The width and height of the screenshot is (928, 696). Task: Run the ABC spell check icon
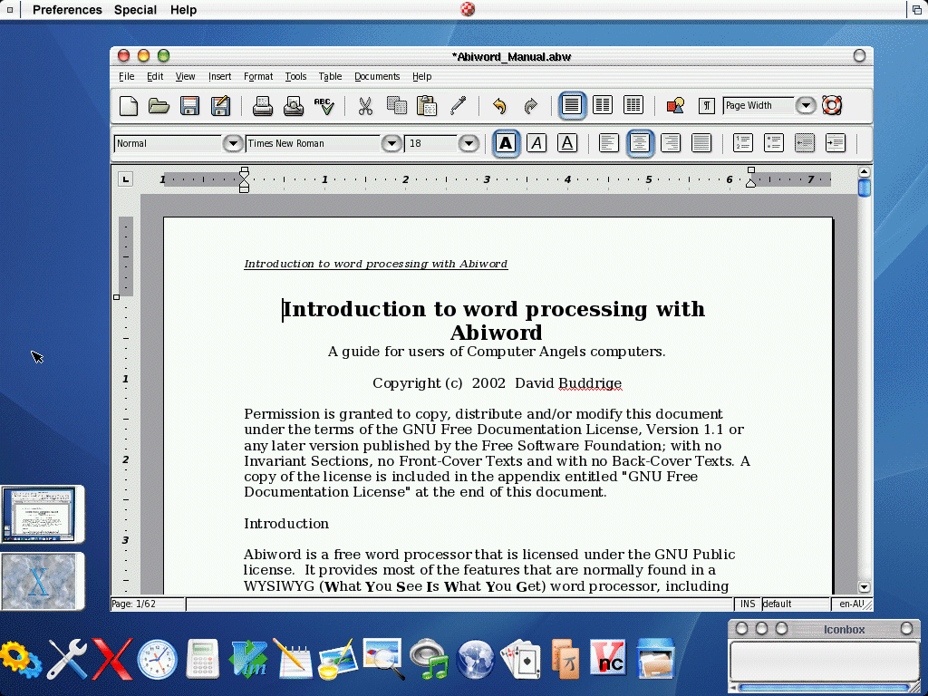324,106
